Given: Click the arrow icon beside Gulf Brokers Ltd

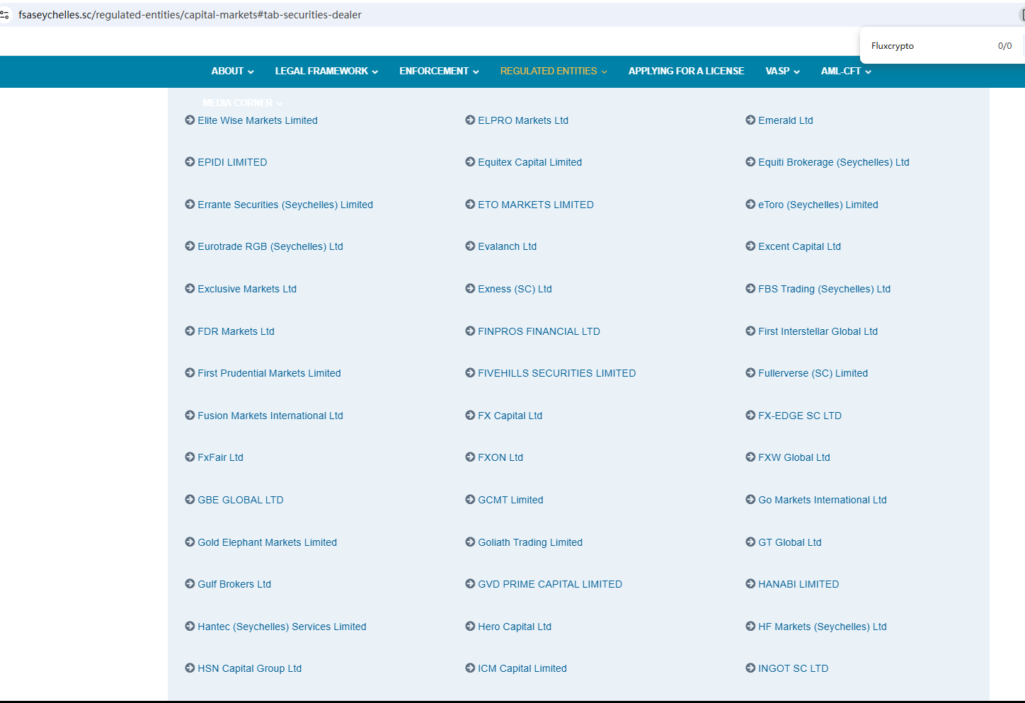Looking at the screenshot, I should click(190, 584).
